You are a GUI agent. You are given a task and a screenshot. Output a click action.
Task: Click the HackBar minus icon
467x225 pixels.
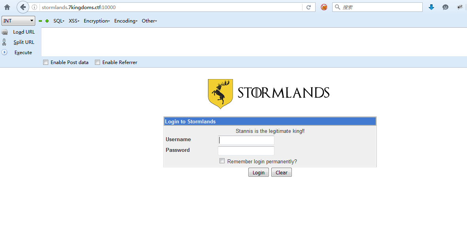pos(40,21)
